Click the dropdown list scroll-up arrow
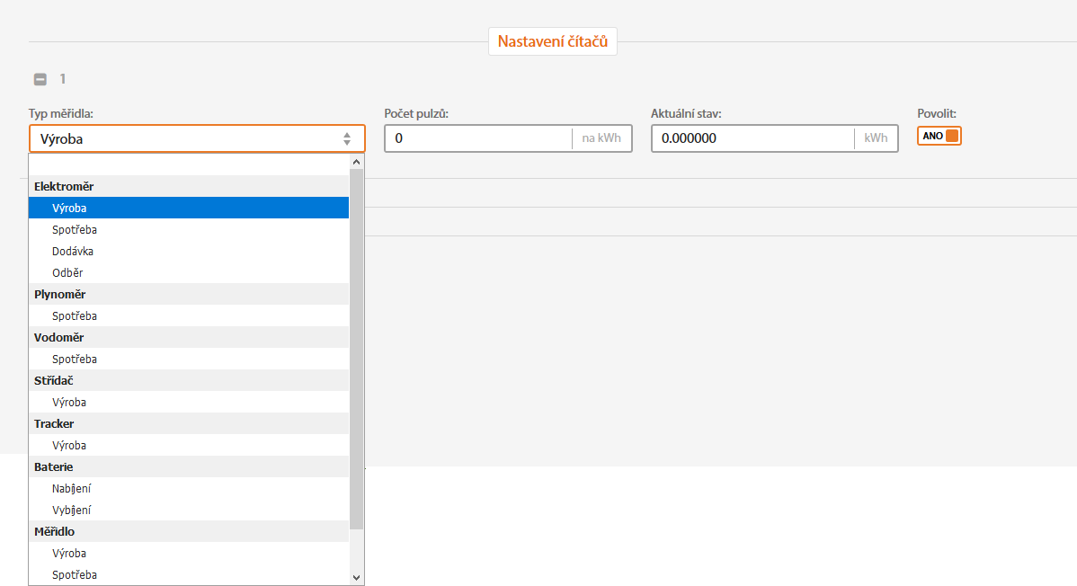1077x586 pixels. point(356,162)
